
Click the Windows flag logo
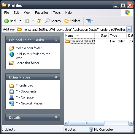(127, 13)
